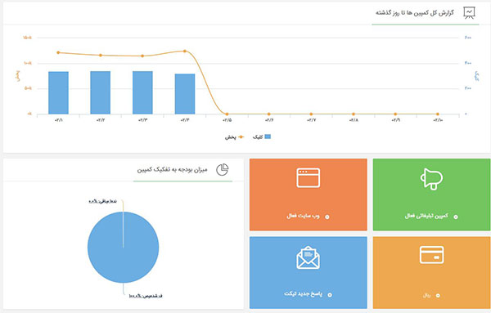Image resolution: width=491 pixels, height=313 pixels.
Task: Click the blue کلیک right axis title
Action: point(476,76)
